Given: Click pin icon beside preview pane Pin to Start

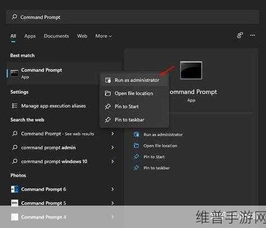Looking at the screenshot, I should coord(136,157).
